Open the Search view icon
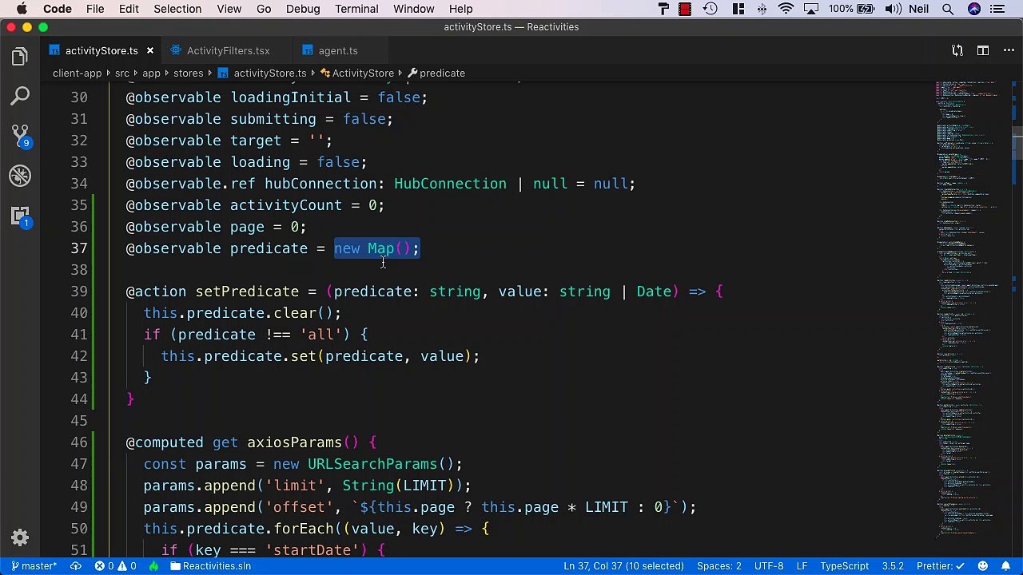 20,97
